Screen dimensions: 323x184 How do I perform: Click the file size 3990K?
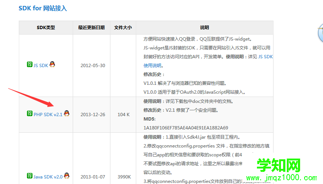(124, 177)
